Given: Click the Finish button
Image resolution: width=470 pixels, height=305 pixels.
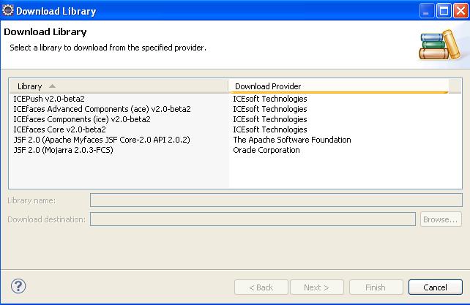Looking at the screenshot, I should pyautogui.click(x=376, y=287).
